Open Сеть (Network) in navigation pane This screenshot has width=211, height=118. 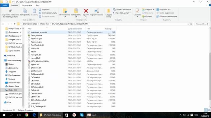(x=9, y=102)
